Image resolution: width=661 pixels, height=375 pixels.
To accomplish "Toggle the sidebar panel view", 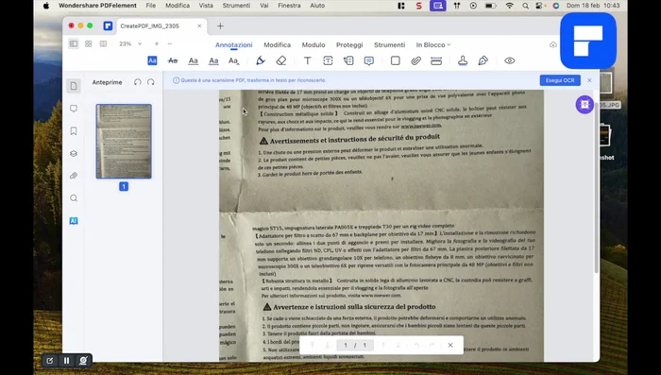I will [74, 43].
